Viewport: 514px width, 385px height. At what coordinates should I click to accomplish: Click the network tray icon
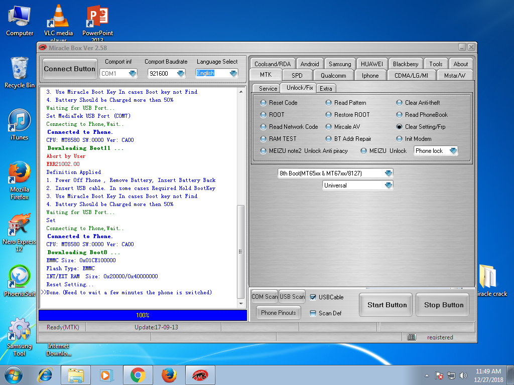pos(451,375)
